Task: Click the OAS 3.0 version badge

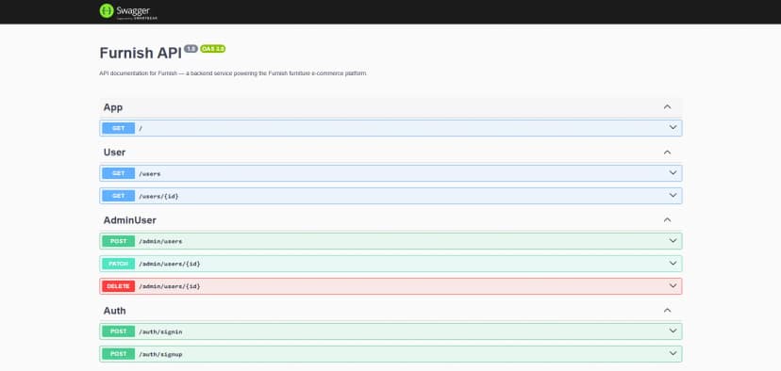Action: tap(212, 49)
